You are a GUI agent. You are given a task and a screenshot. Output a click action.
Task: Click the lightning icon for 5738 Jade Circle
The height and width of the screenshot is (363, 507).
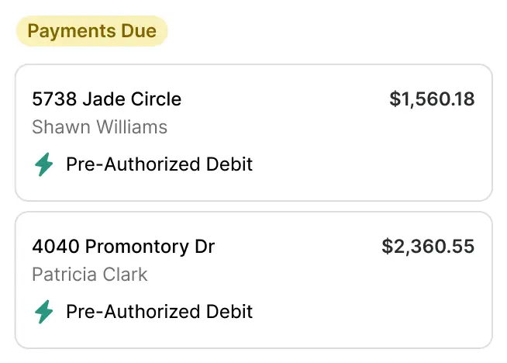point(44,164)
